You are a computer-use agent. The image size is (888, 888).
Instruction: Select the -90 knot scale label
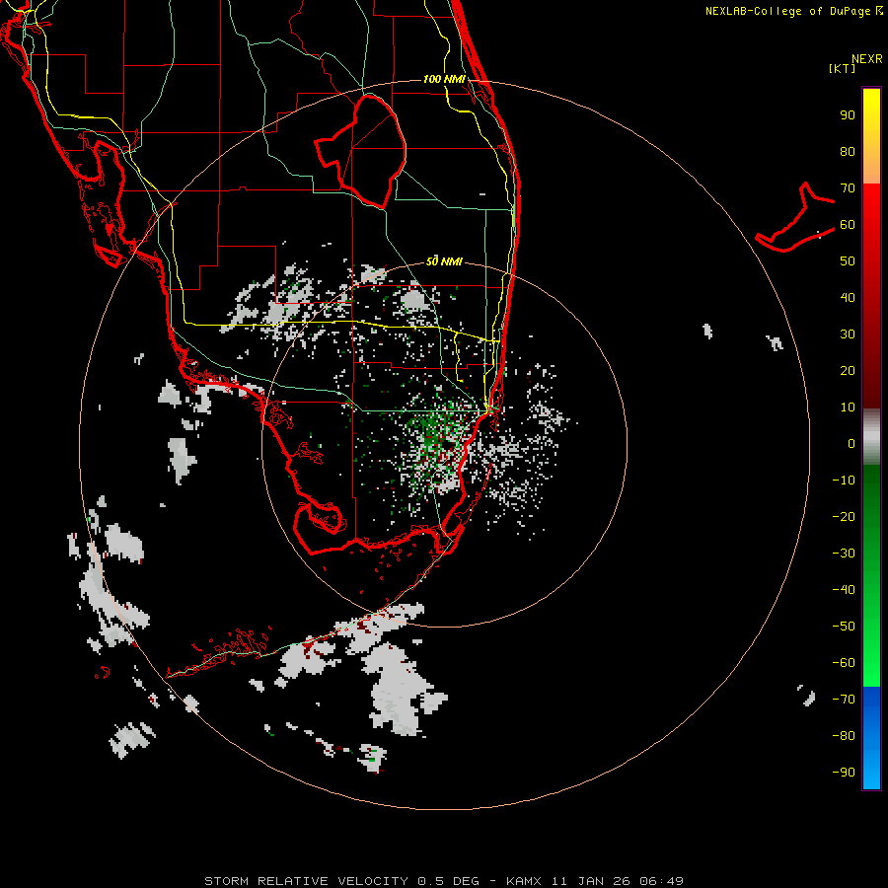(x=844, y=773)
